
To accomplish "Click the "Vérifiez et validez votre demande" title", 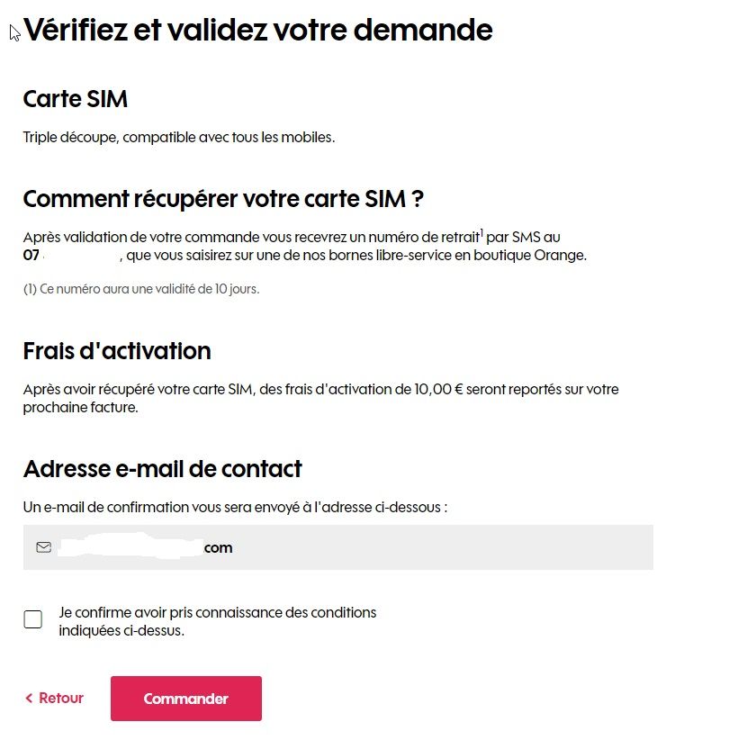I will 258,31.
